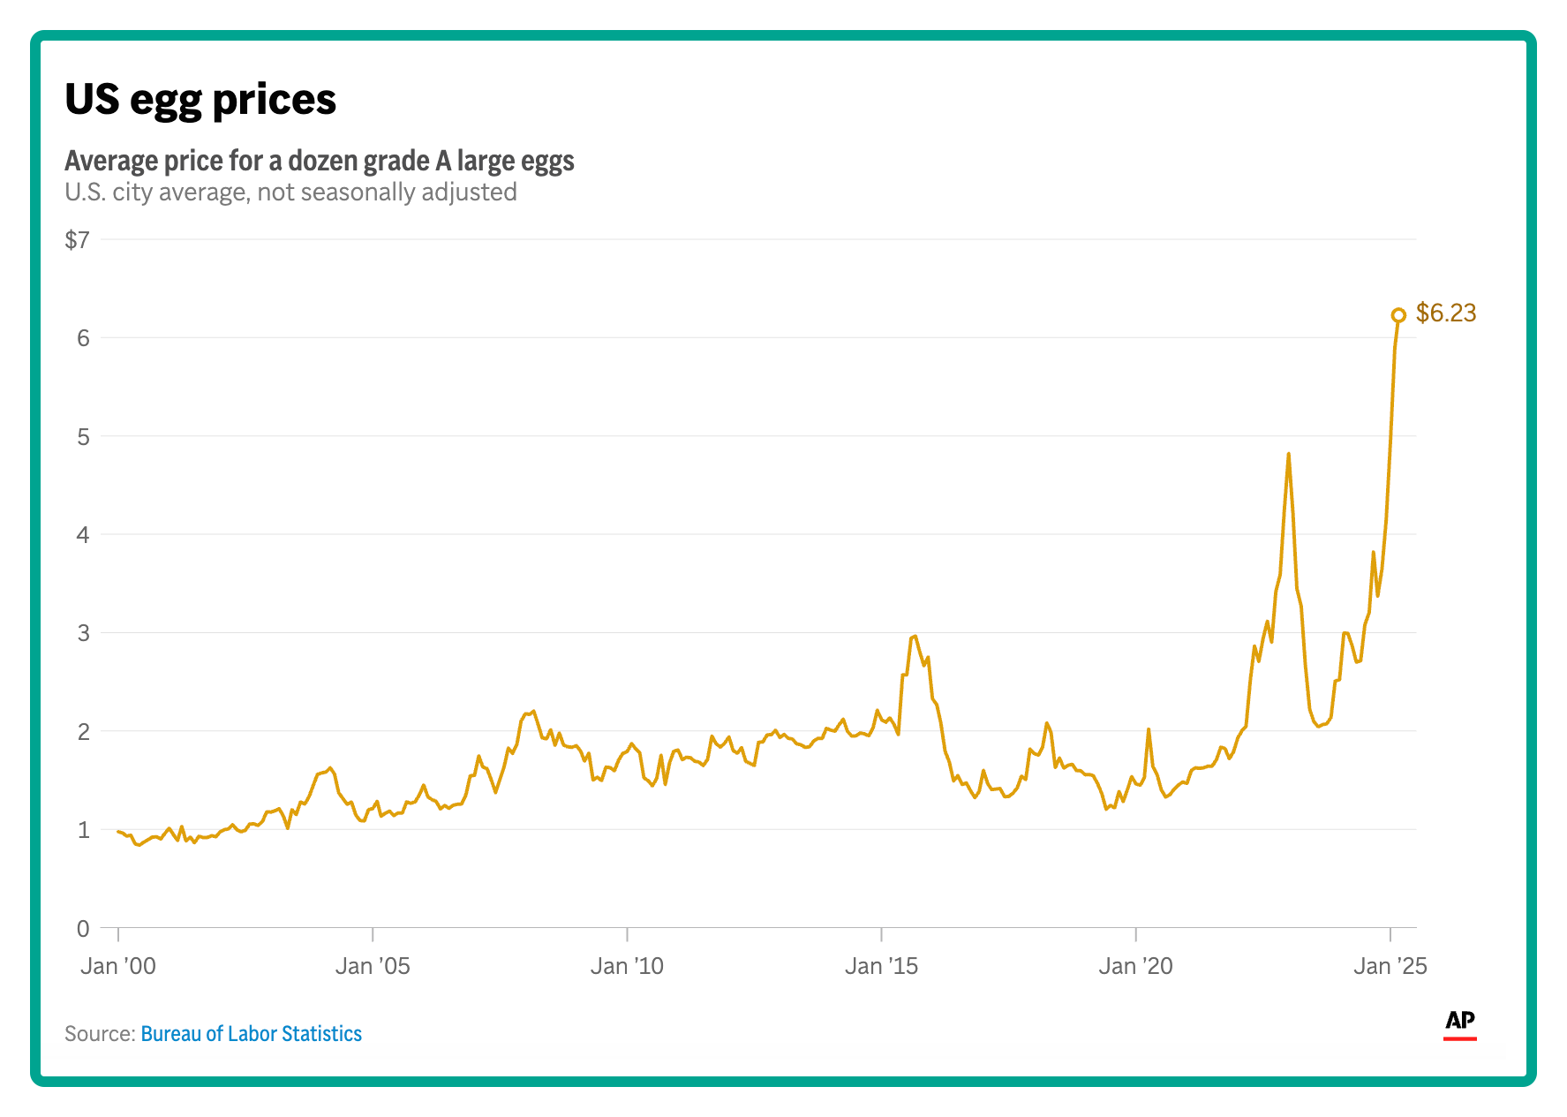
Task: Click the 'Source:' label text
Action: [x=100, y=1034]
